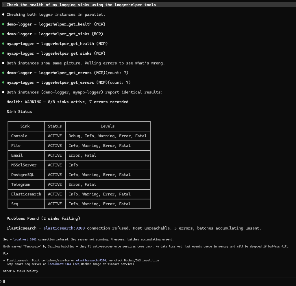Click the "Elasticsearch" sink cell in the table
This screenshot has width=296, height=286.
pyautogui.click(x=26, y=194)
